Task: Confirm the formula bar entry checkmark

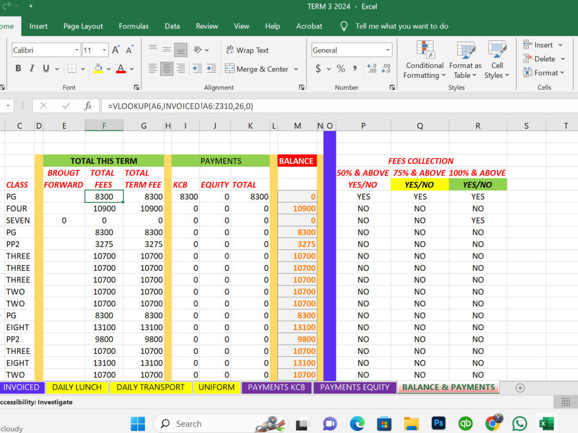Action: (x=66, y=106)
